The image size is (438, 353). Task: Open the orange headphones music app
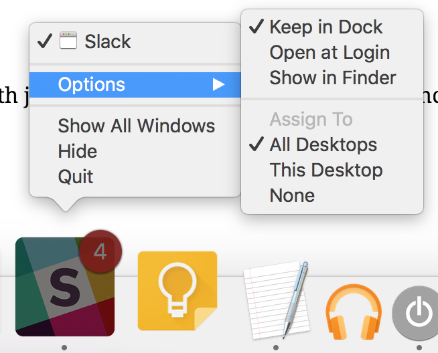coord(354,312)
